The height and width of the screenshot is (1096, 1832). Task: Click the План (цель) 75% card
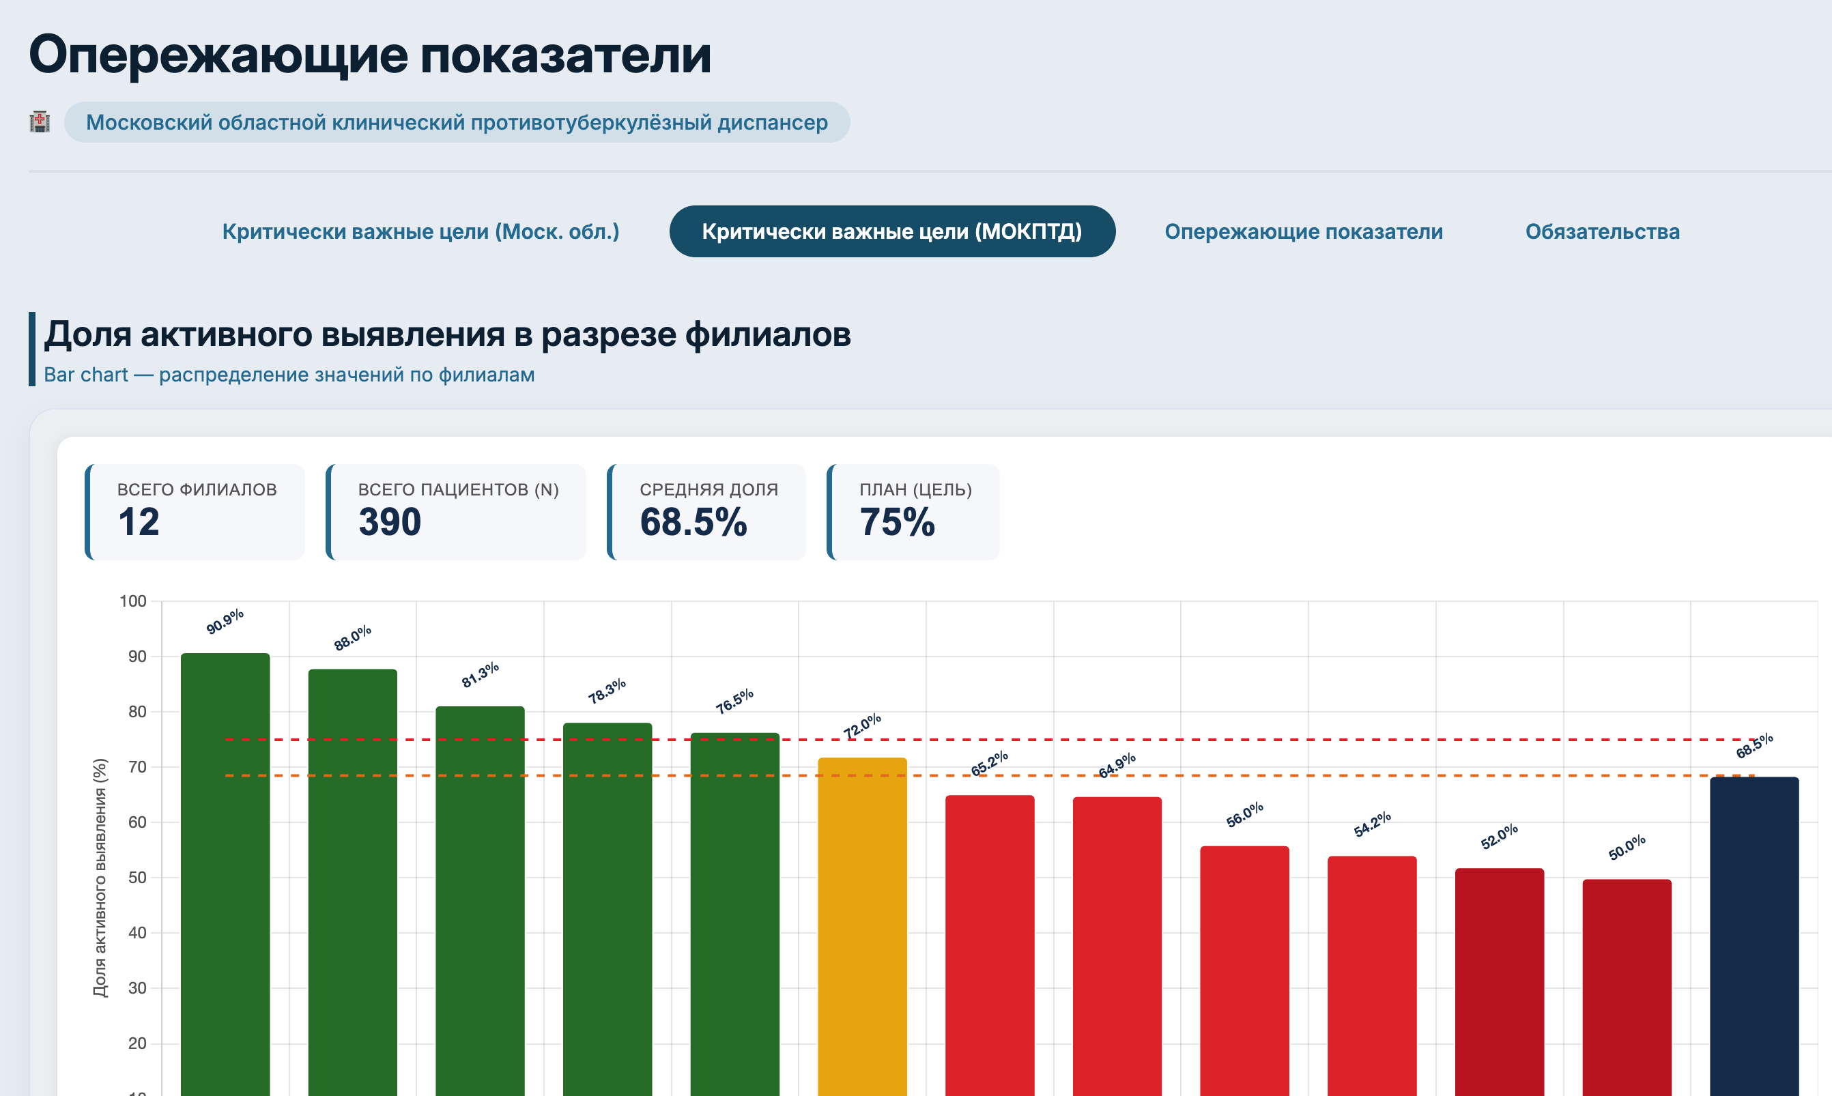click(x=913, y=512)
